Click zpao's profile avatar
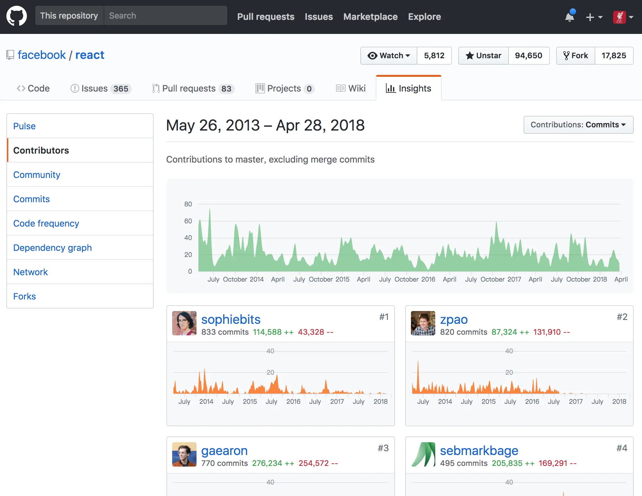Image resolution: width=642 pixels, height=496 pixels. pyautogui.click(x=423, y=323)
